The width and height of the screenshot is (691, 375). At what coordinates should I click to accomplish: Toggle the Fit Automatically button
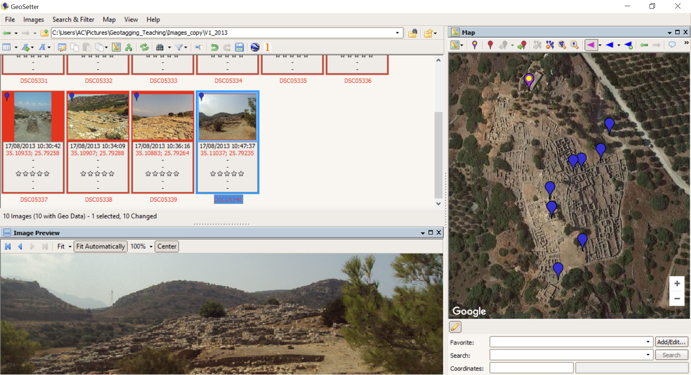(x=100, y=247)
